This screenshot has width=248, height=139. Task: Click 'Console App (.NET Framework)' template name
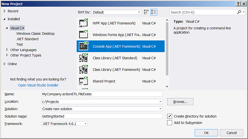pyautogui.click(x=116, y=46)
